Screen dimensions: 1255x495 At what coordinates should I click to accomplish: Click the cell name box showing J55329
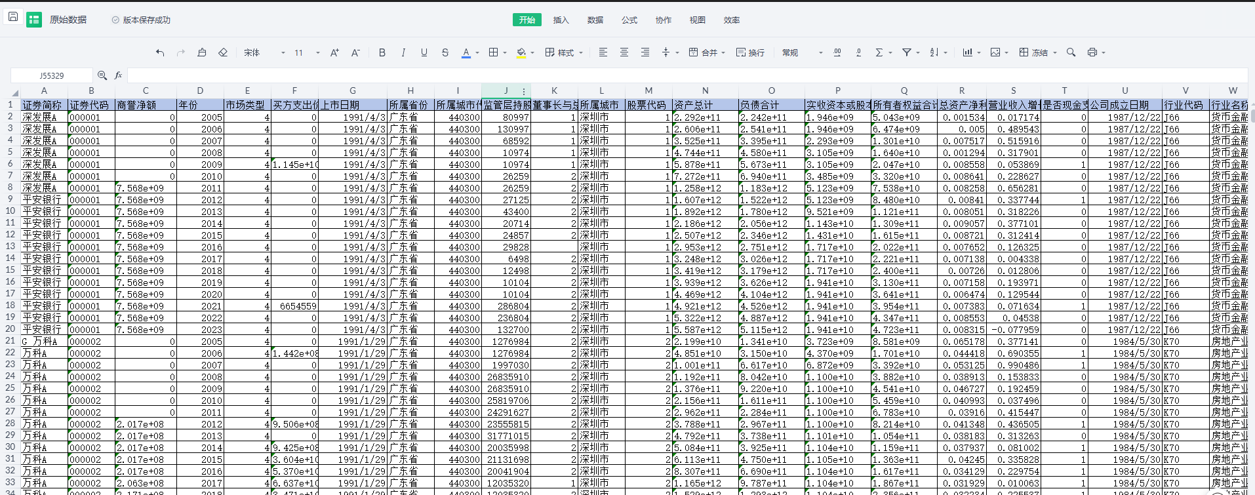coord(52,75)
